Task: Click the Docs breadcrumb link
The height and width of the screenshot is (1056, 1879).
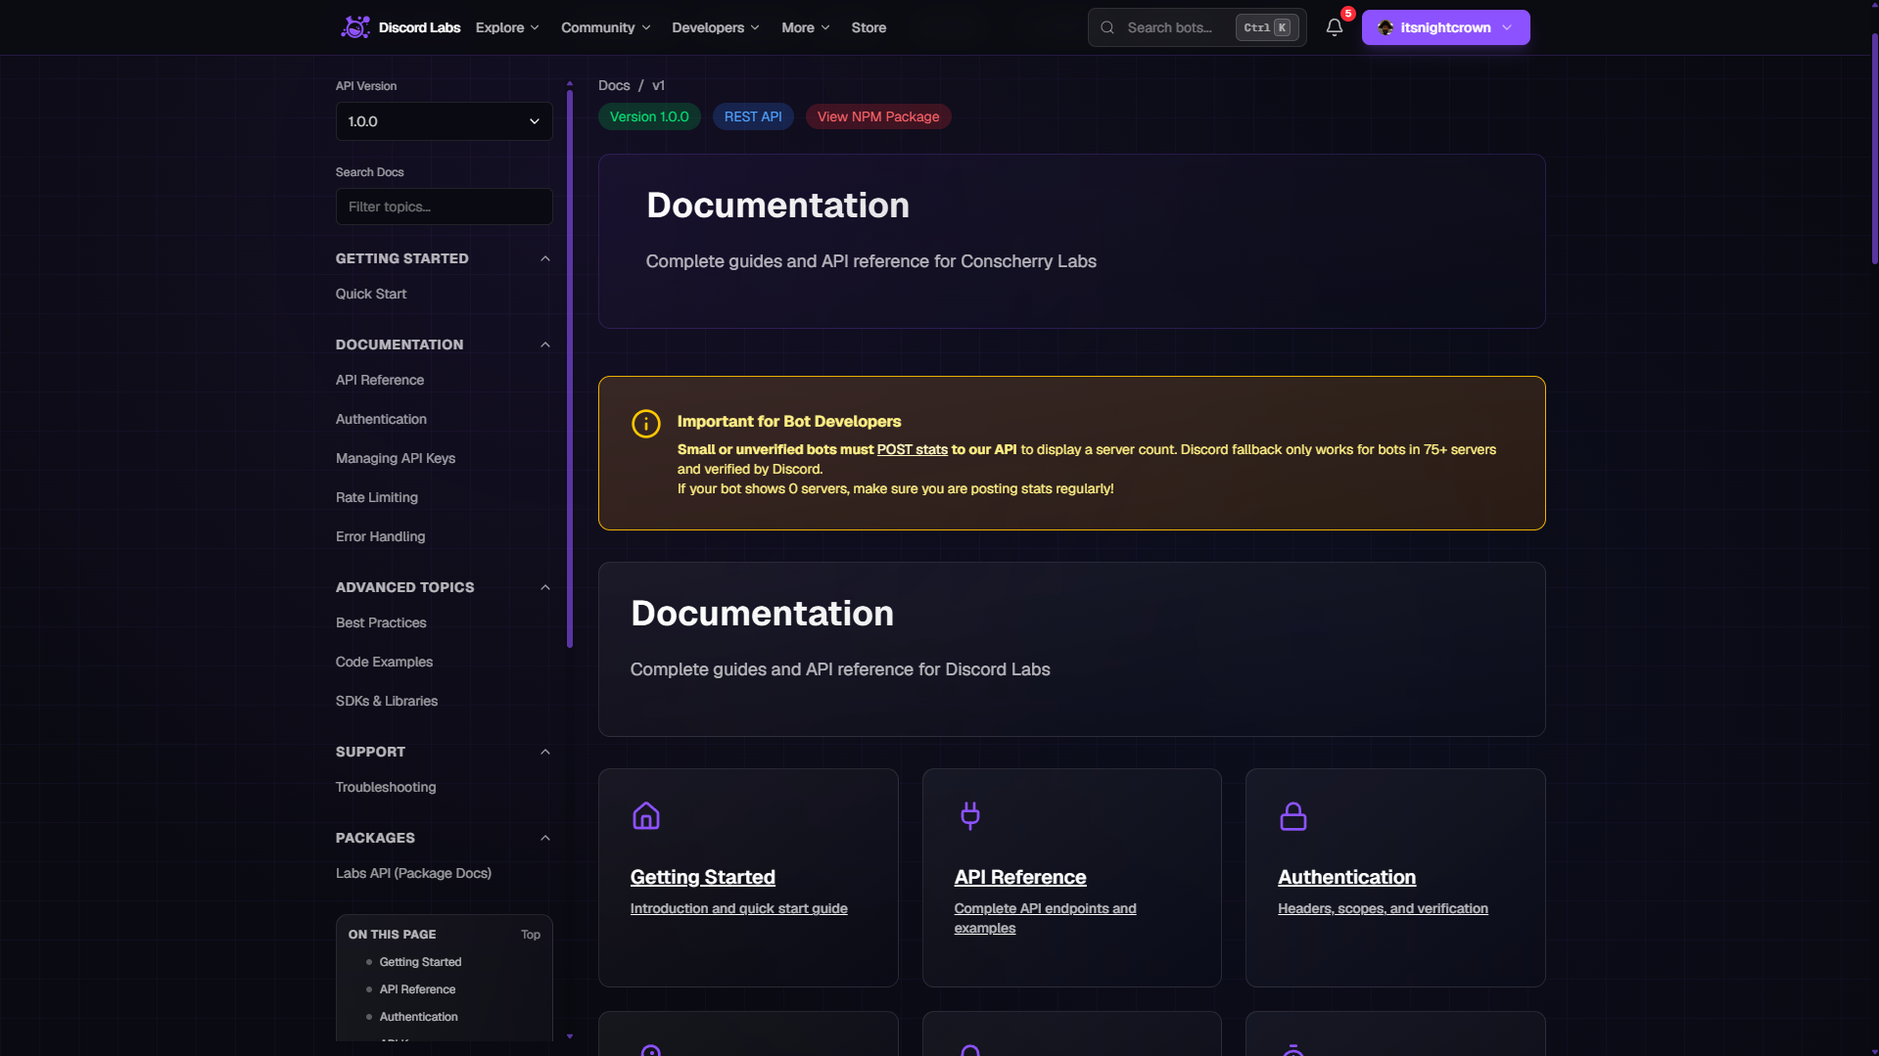Action: [x=614, y=85]
